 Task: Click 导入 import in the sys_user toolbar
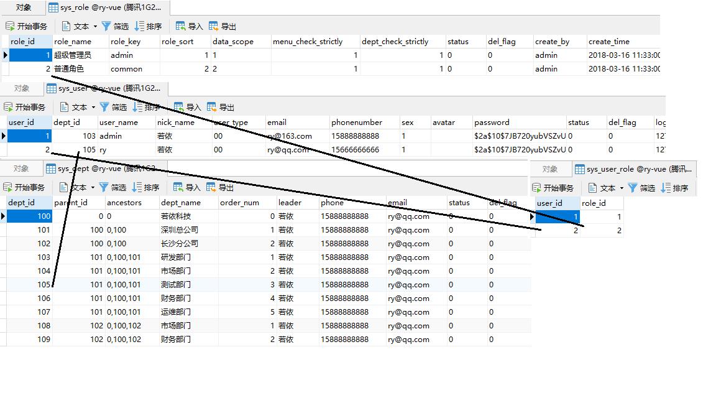pos(187,107)
